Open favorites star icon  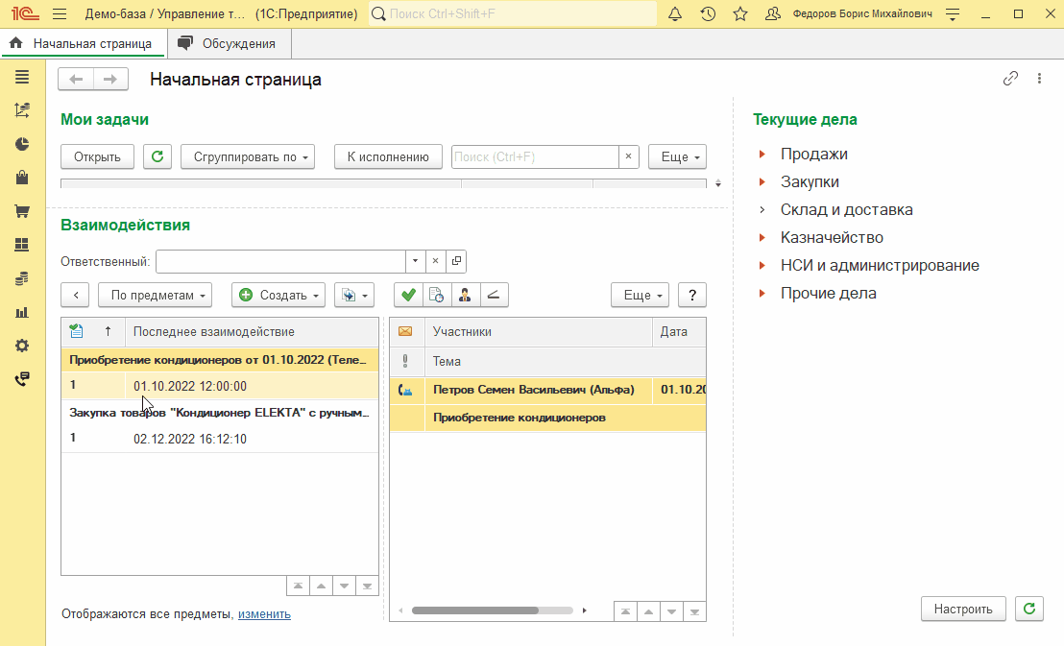(x=739, y=14)
